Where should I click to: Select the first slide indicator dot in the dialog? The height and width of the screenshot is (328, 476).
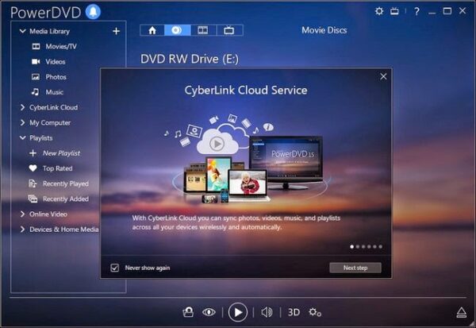tap(351, 247)
